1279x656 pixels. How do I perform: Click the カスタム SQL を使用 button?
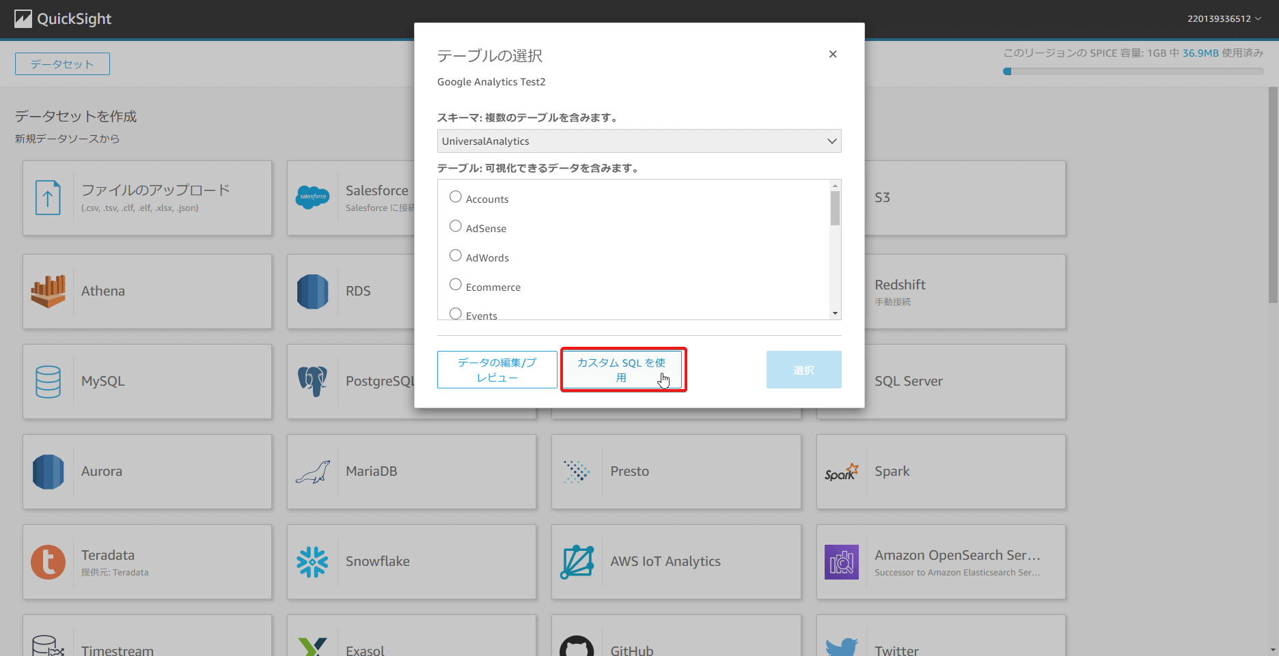point(621,370)
